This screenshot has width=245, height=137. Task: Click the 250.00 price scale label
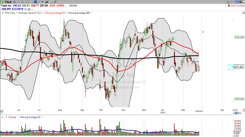239,99
